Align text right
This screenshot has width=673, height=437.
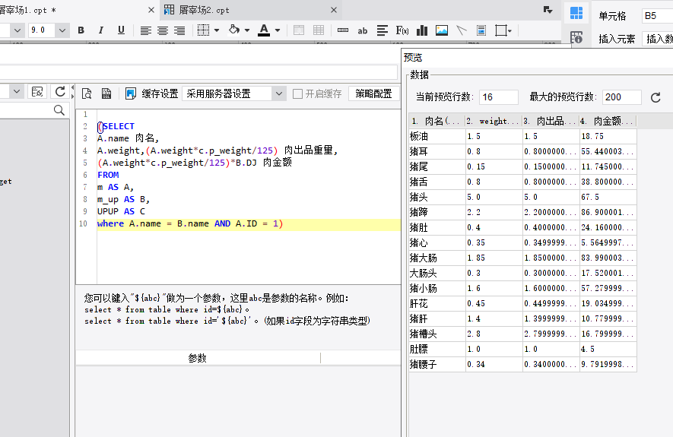tap(179, 30)
